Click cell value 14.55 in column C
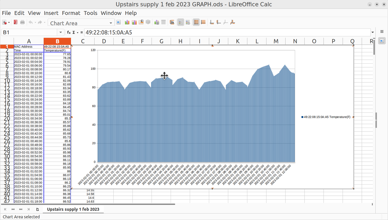Image resolution: width=388 pixels, height=220 pixels. (x=83, y=190)
